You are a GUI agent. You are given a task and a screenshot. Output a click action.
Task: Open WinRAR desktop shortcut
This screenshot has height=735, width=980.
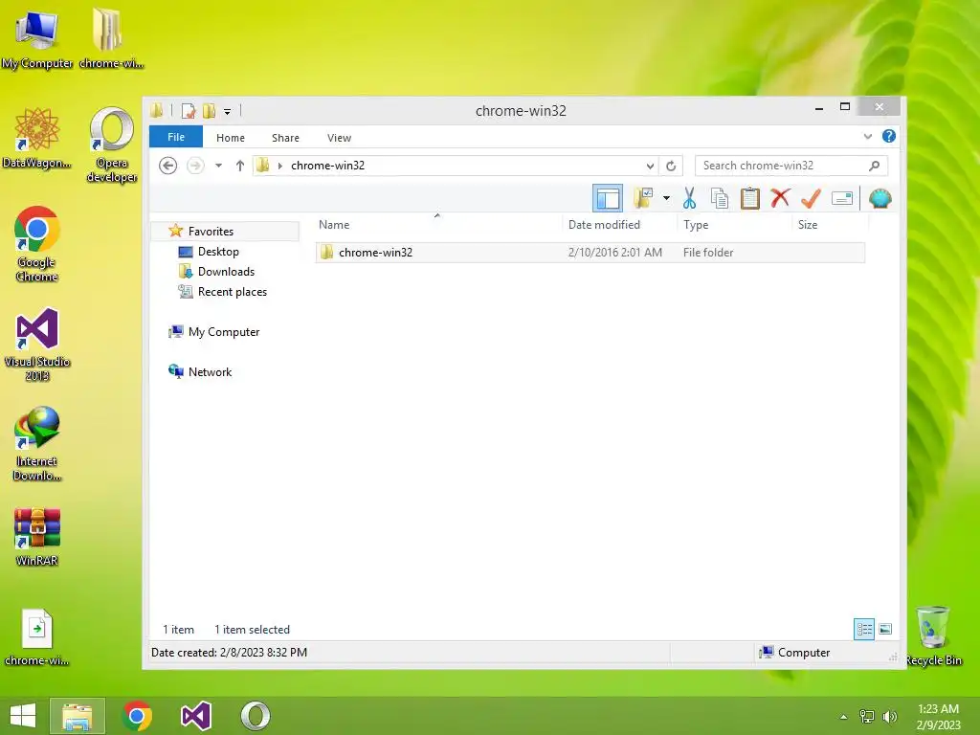37,536
